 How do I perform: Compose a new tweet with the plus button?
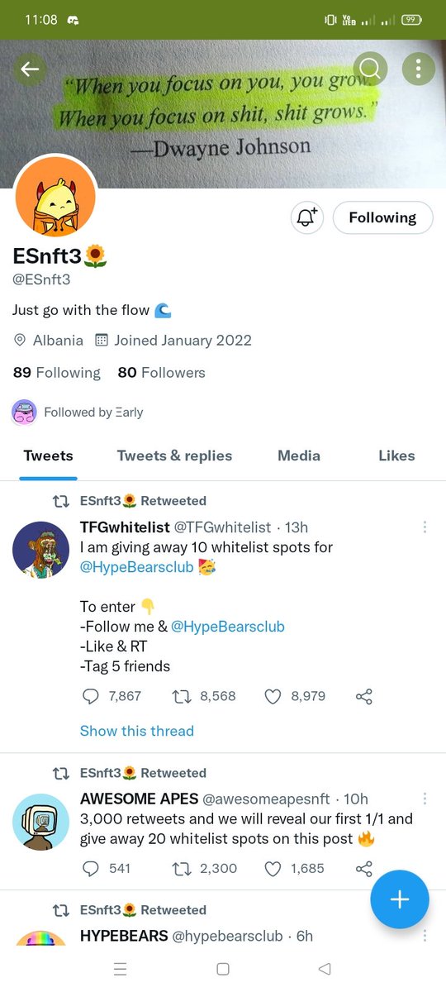(400, 899)
